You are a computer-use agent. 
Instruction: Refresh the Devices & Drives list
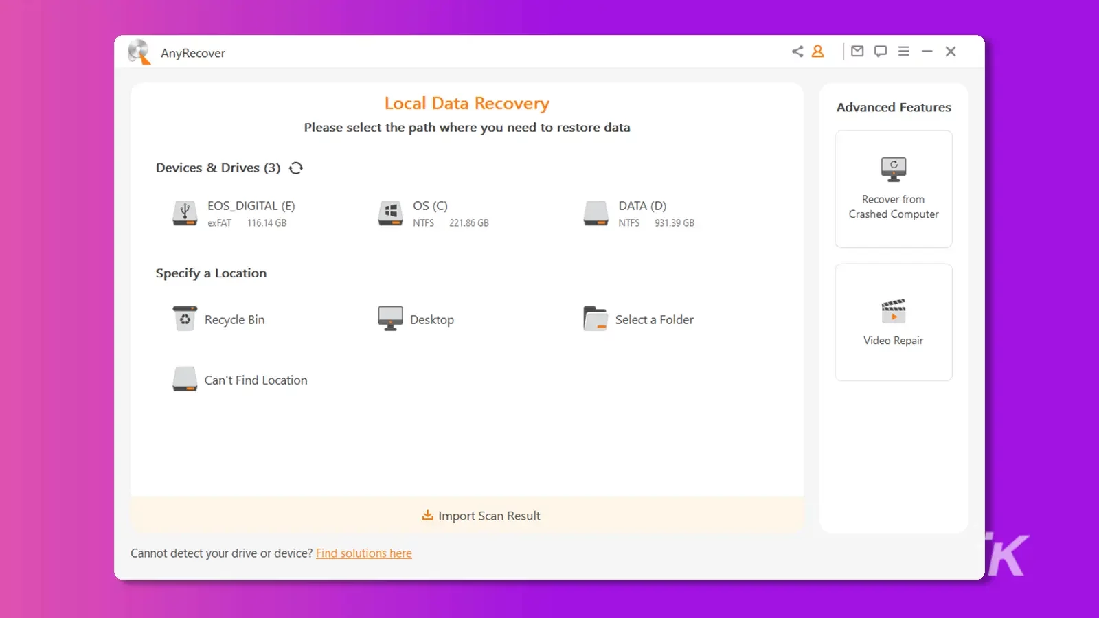[296, 168]
